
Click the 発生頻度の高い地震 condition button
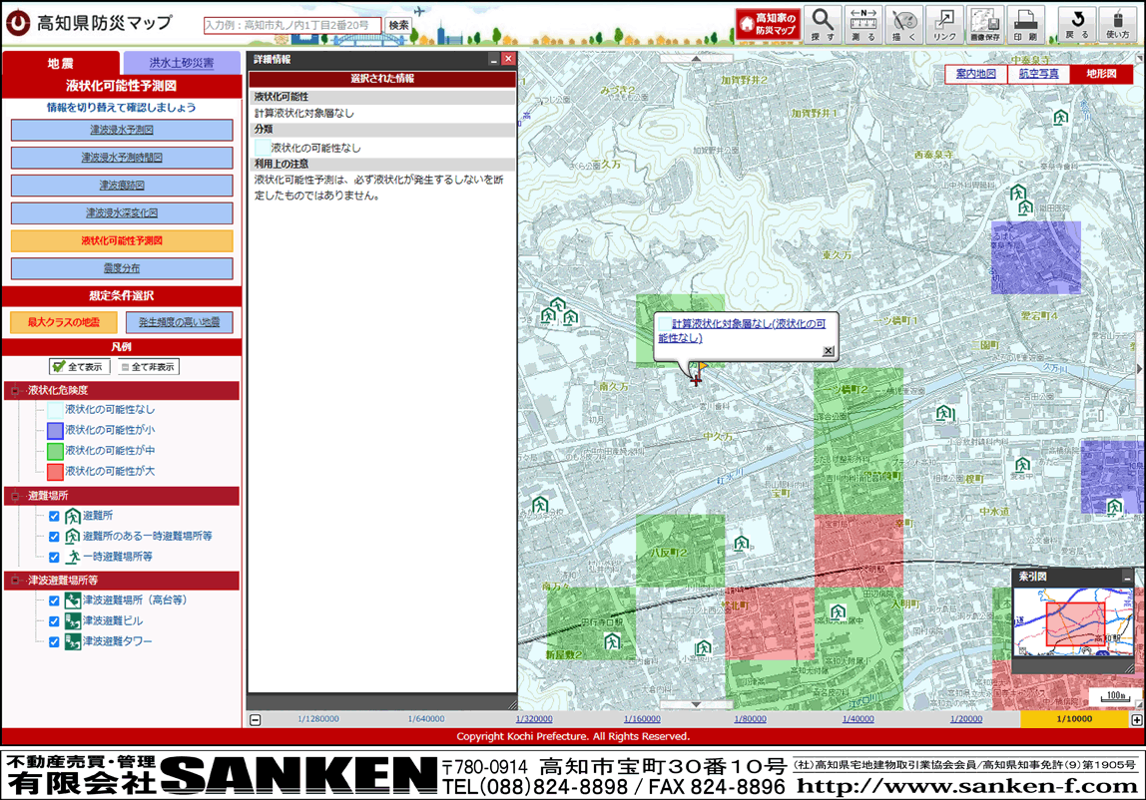coord(179,322)
